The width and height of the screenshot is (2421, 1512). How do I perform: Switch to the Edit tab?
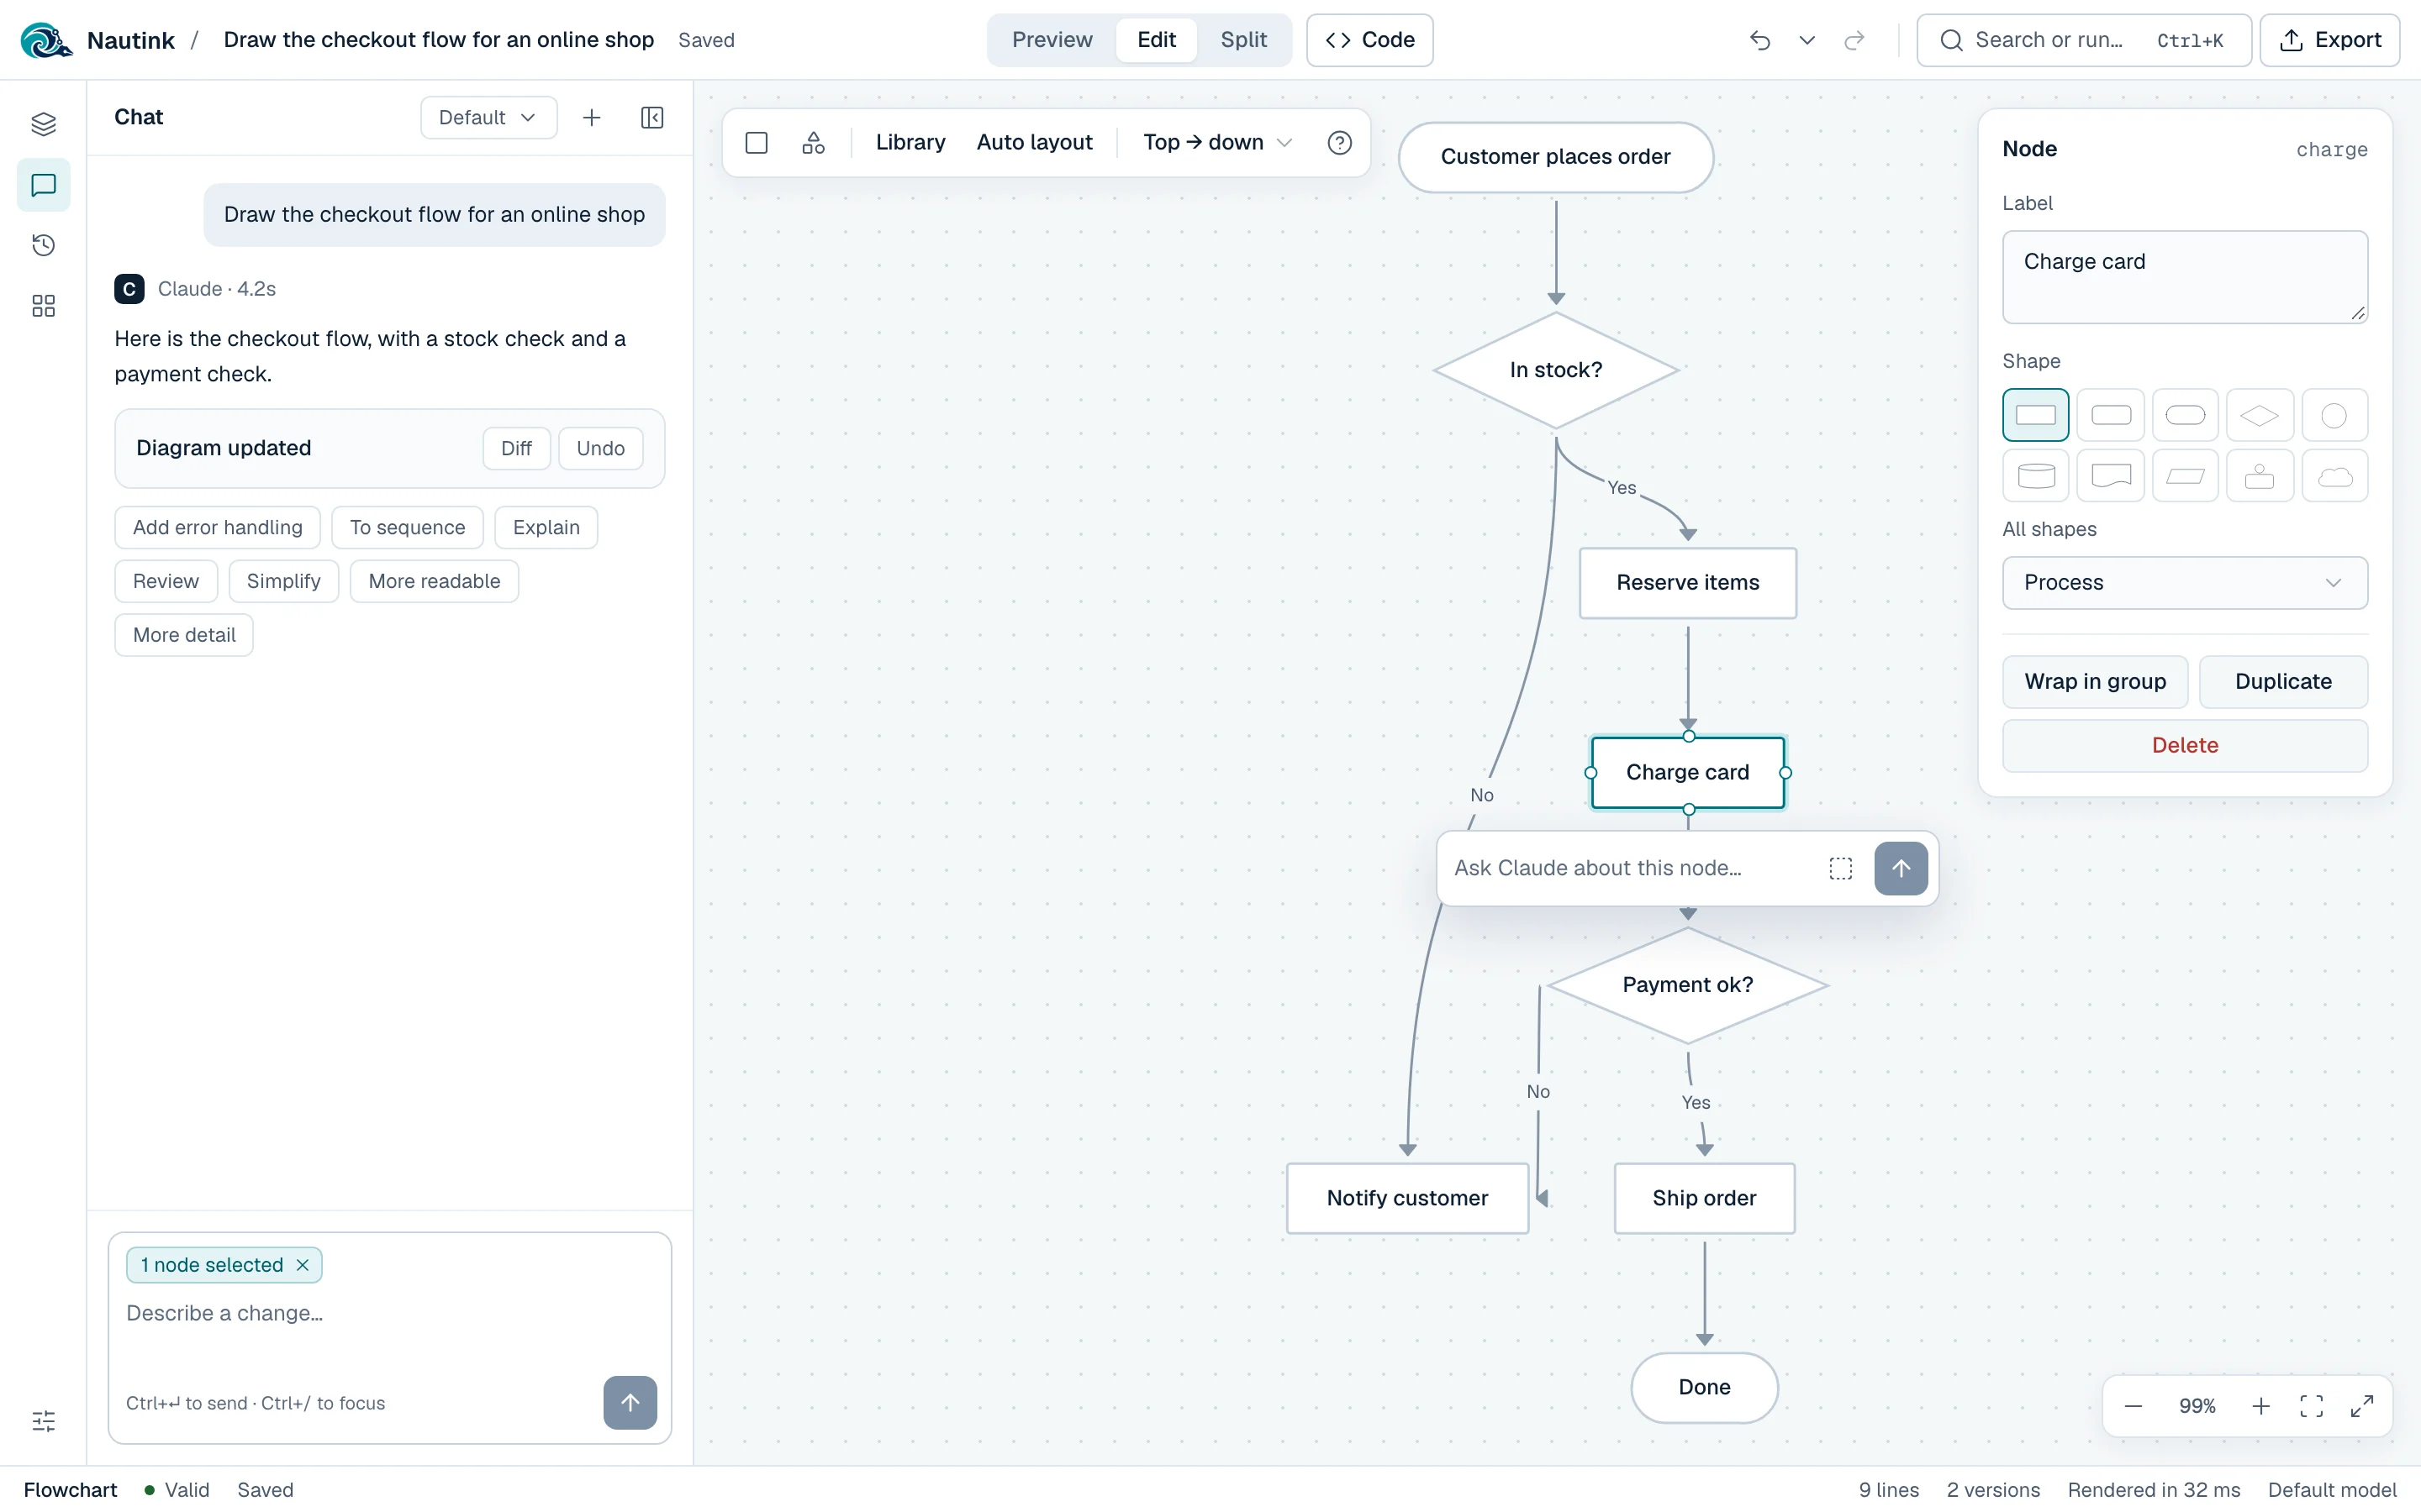(x=1156, y=40)
